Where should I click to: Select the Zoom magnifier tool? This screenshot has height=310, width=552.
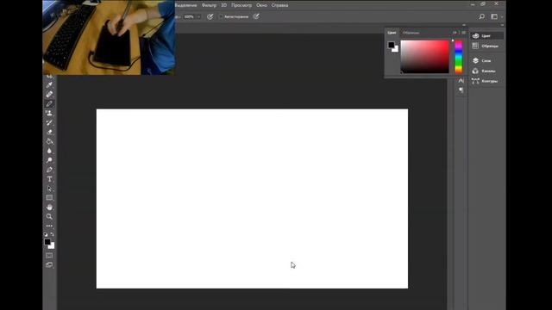point(49,216)
